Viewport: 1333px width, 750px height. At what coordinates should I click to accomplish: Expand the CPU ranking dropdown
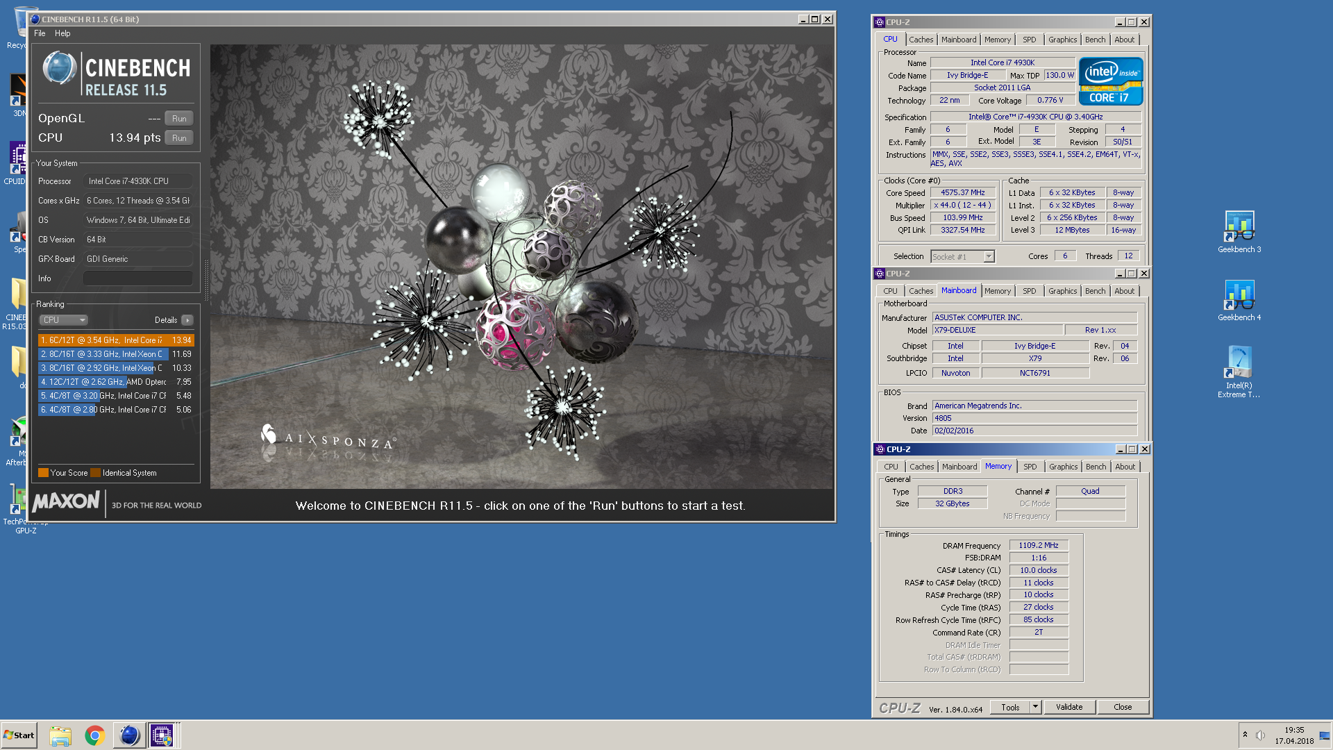point(63,320)
